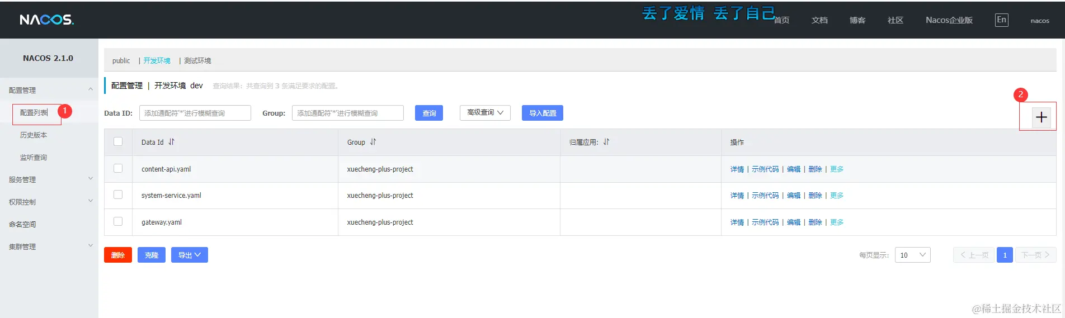Open 更多 for system-service.yaml
The width and height of the screenshot is (1065, 318).
click(837, 196)
